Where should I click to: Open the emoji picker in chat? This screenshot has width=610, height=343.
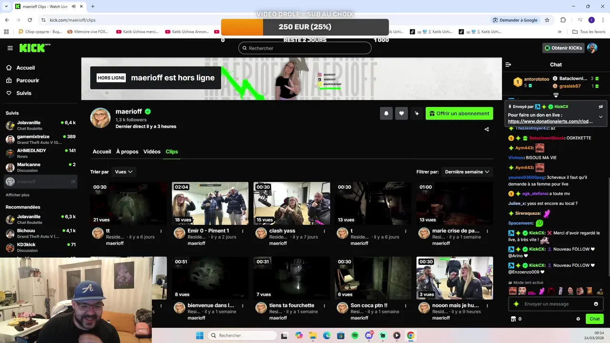pyautogui.click(x=596, y=304)
